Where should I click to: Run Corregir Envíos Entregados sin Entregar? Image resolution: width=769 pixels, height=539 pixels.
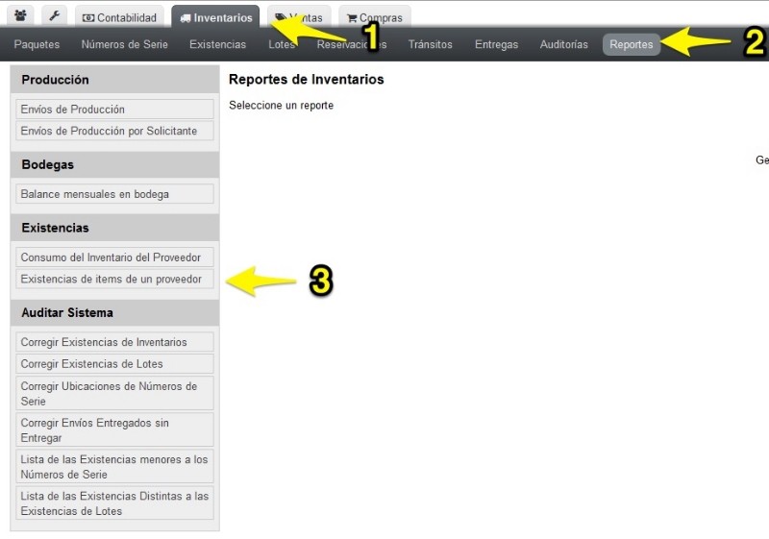(114, 429)
